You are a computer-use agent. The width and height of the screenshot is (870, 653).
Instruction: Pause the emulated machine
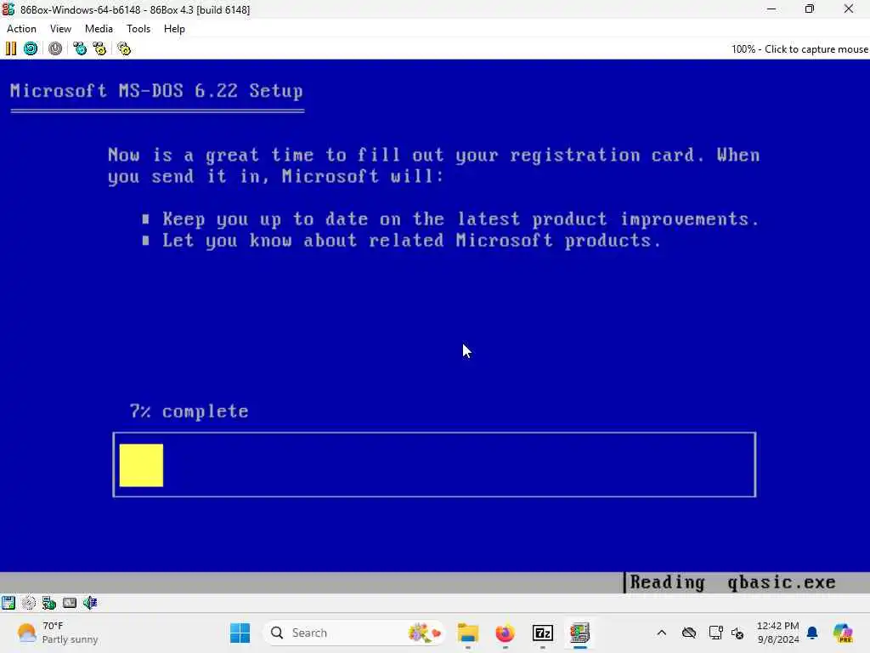point(10,48)
